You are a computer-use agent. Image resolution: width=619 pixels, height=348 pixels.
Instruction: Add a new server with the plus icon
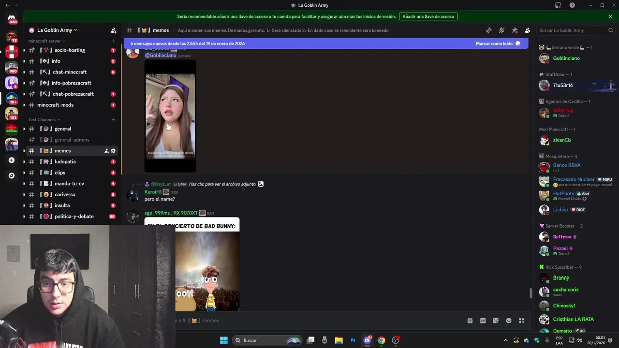click(x=12, y=160)
